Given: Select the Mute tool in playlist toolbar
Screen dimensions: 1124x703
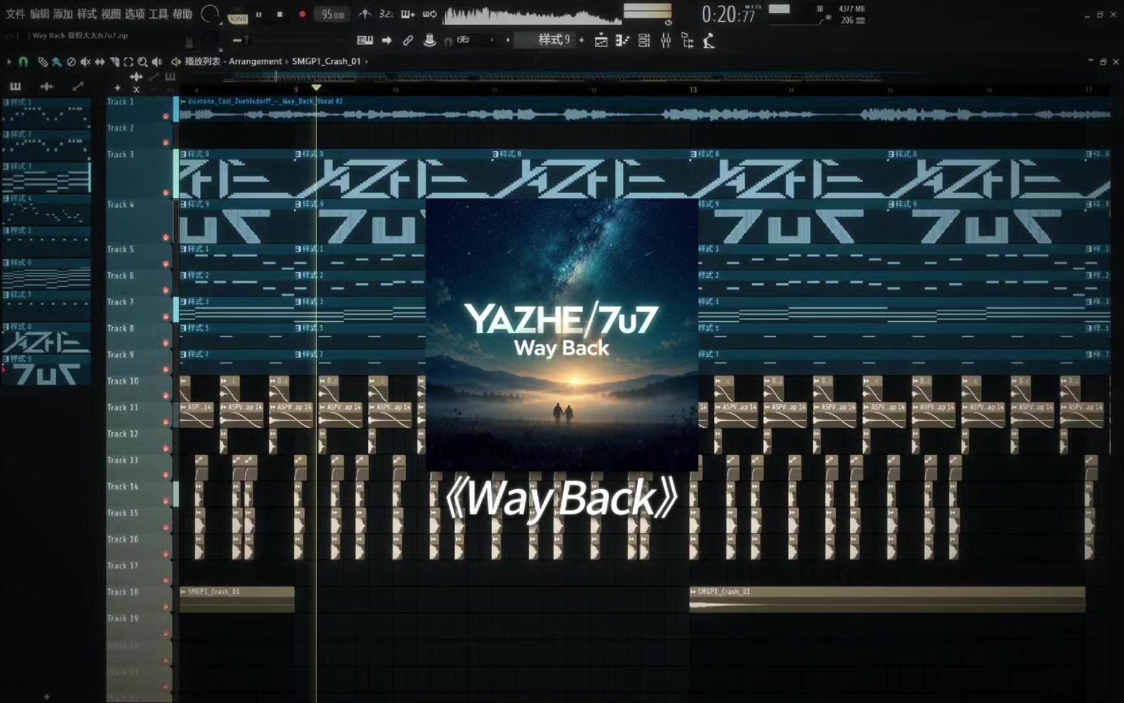Looking at the screenshot, I should 85,62.
